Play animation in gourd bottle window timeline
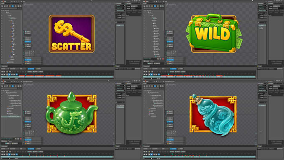 click(152, 155)
